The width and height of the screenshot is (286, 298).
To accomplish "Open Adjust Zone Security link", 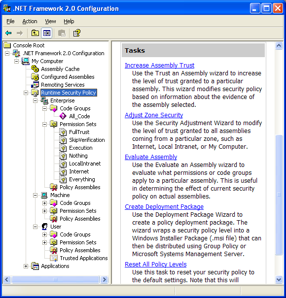I will point(154,115).
